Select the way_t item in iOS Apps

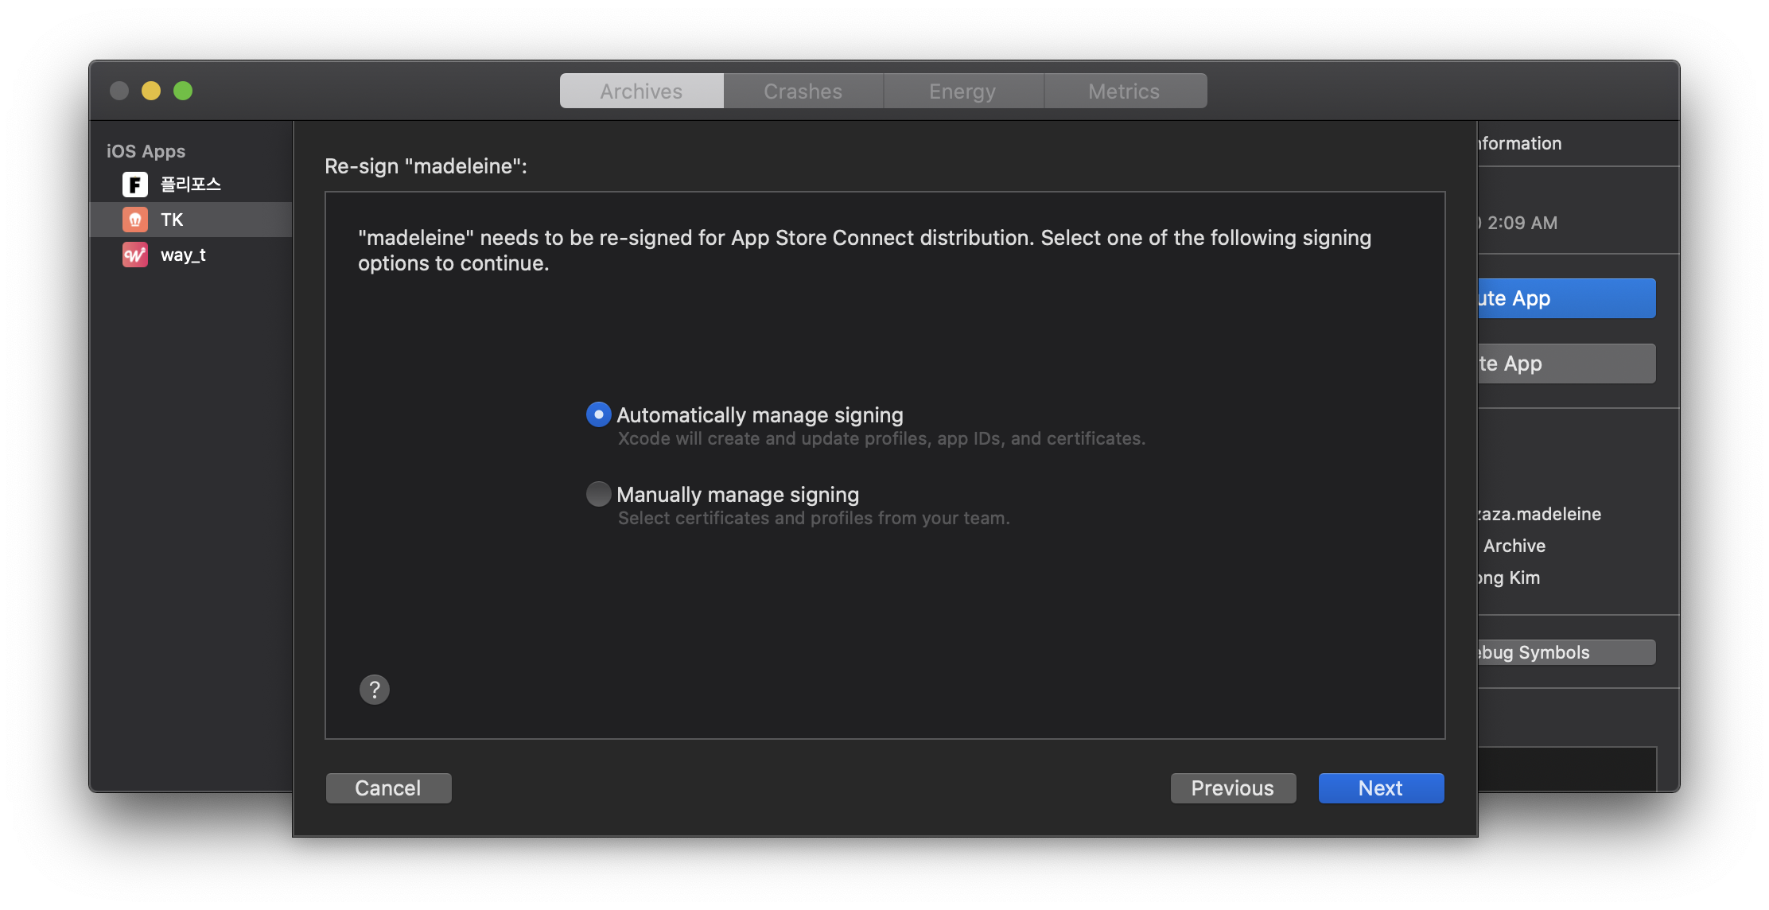(x=183, y=255)
